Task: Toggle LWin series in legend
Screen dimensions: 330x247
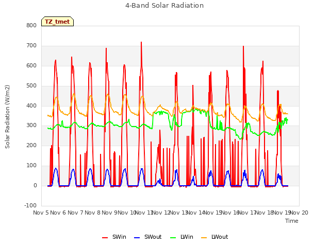Action: point(181,237)
